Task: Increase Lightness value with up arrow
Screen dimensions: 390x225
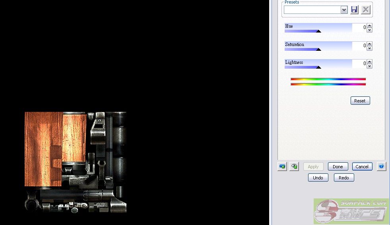Action: point(370,61)
